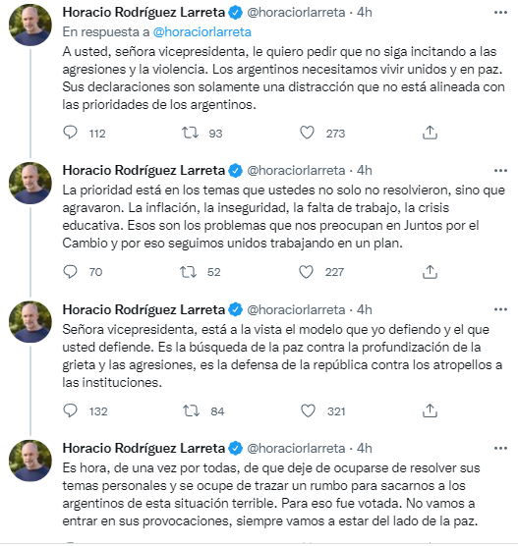Image resolution: width=518 pixels, height=546 pixels.
Task: Reply to the tweet with 112 replies
Action: (70, 133)
